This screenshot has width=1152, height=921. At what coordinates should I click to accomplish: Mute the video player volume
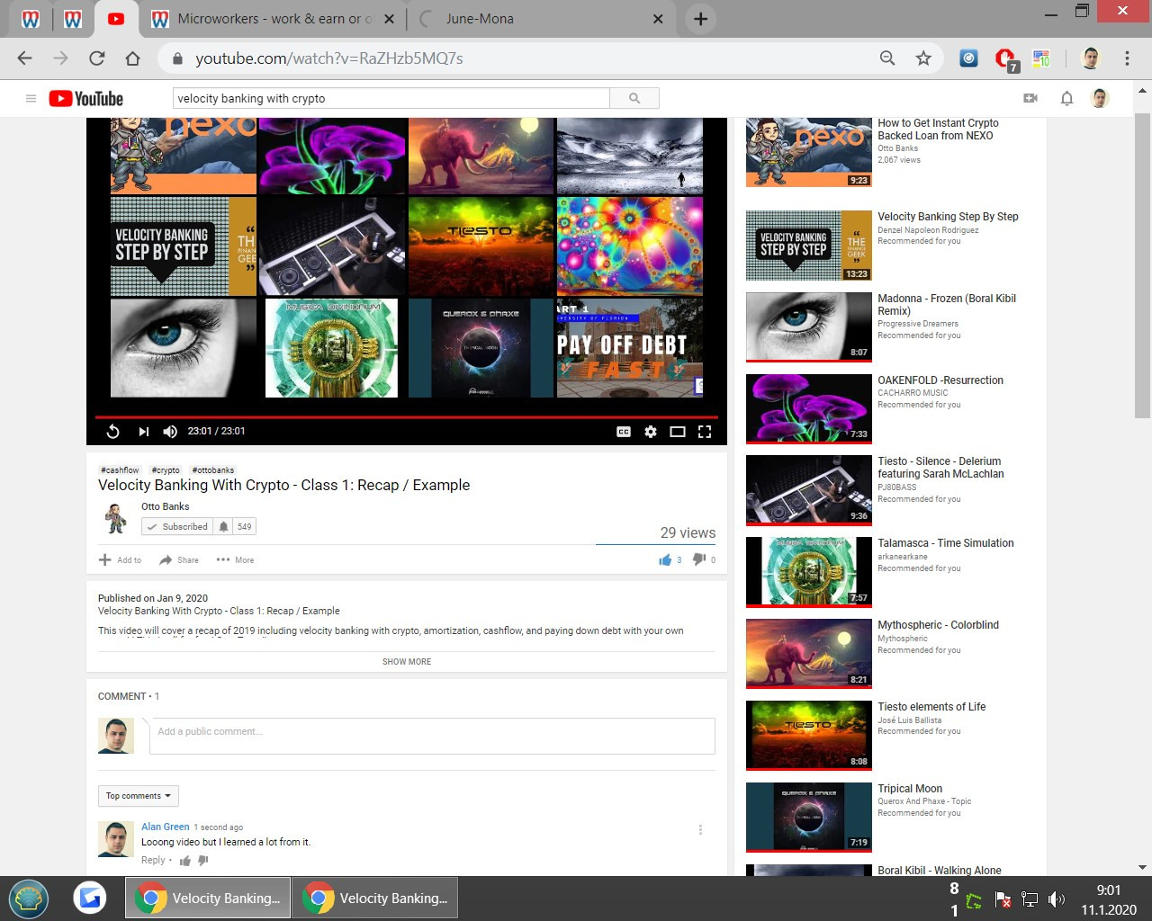coord(170,432)
